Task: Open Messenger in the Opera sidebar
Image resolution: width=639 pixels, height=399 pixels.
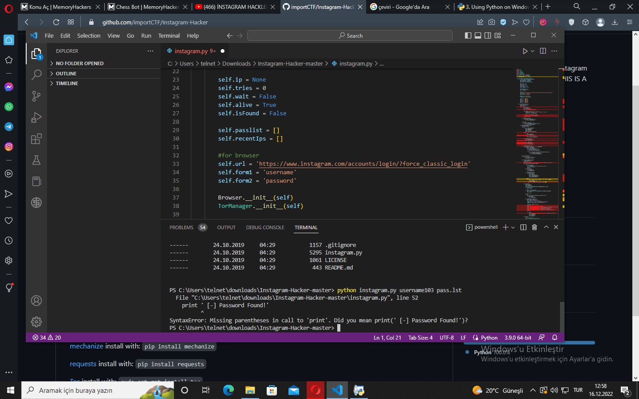Action: pos(8,87)
